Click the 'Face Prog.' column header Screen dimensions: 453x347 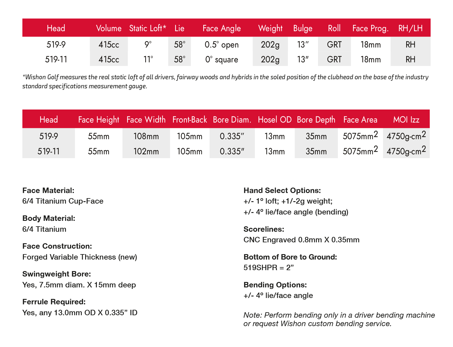(371, 28)
